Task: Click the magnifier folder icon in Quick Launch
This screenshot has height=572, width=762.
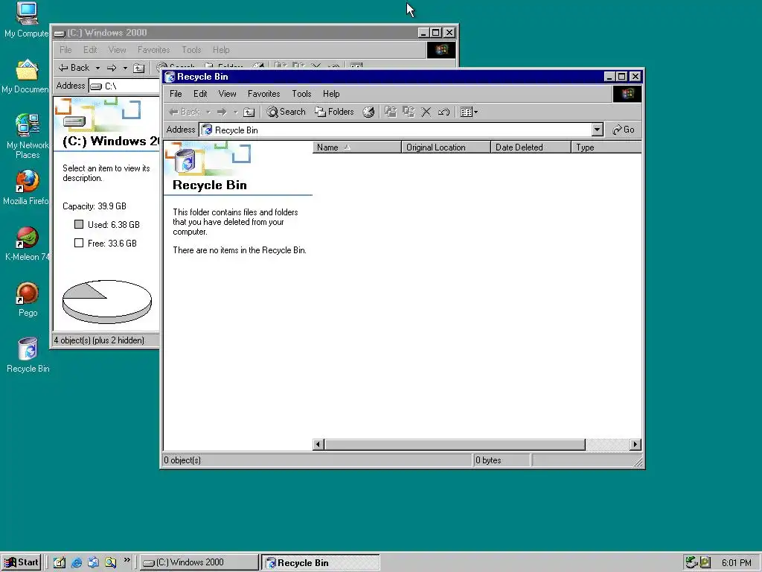Action: 110,562
